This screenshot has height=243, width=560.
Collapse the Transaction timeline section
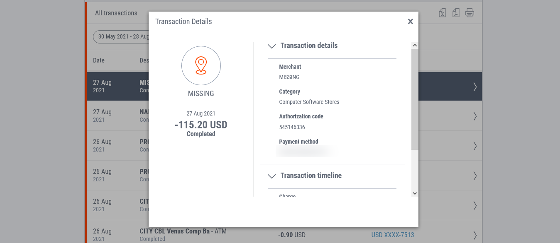click(272, 176)
